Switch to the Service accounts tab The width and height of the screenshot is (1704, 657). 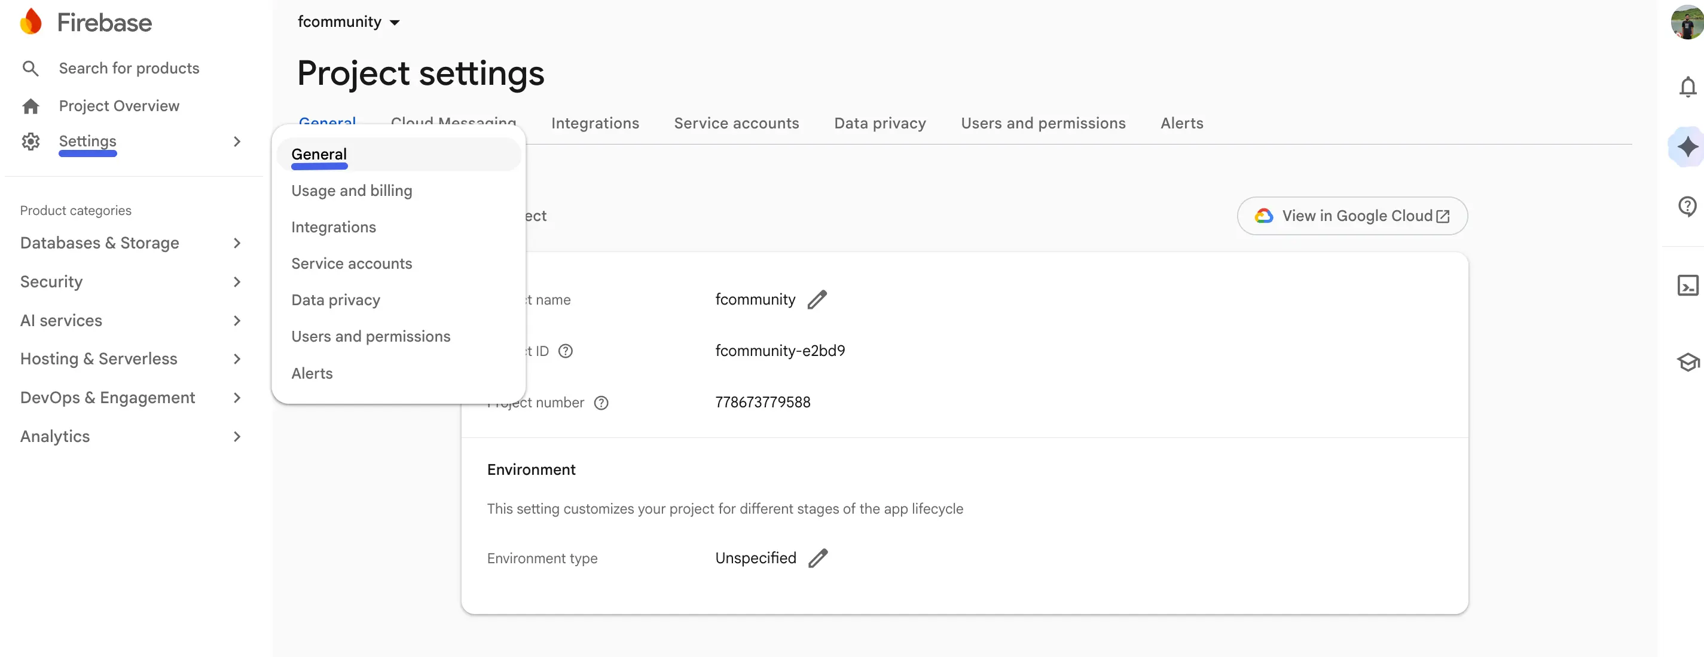pyautogui.click(x=736, y=124)
